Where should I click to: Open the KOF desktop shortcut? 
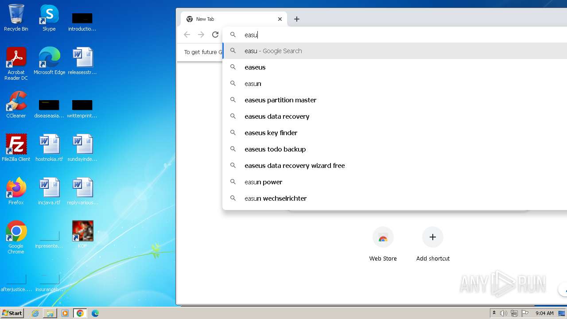pos(82,234)
